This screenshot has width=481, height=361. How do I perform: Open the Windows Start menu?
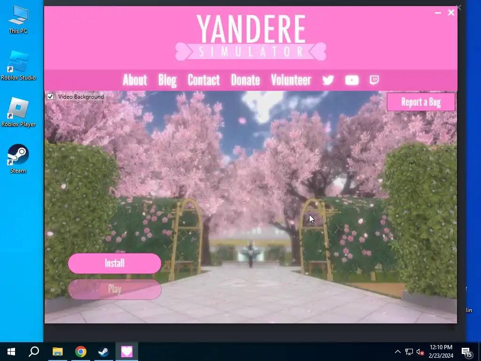click(11, 352)
